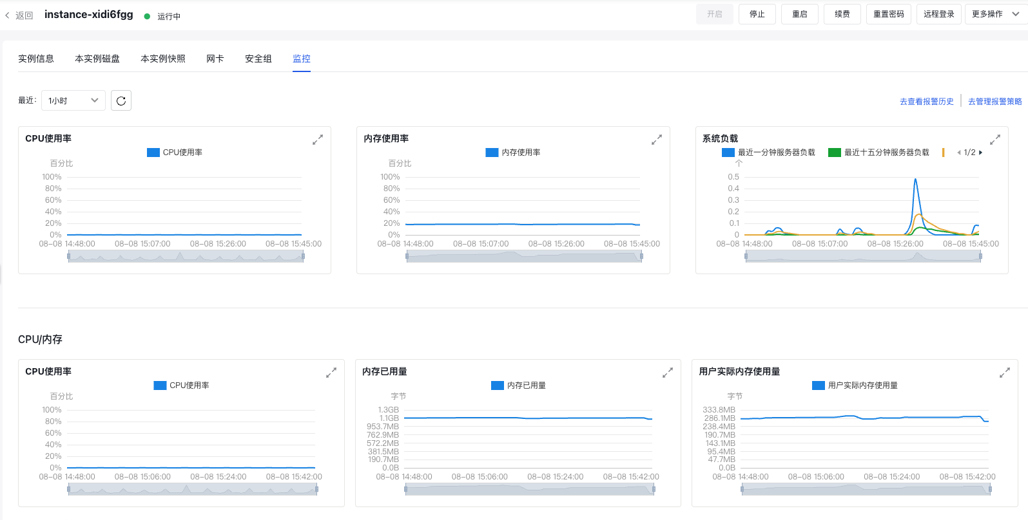Expand the 用户实际内存使用量 chart fullscreen
1028x520 pixels.
click(1005, 373)
